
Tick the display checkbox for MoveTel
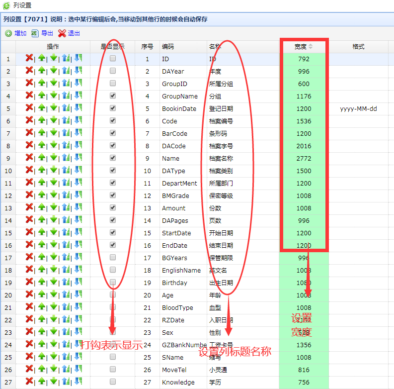point(113,370)
